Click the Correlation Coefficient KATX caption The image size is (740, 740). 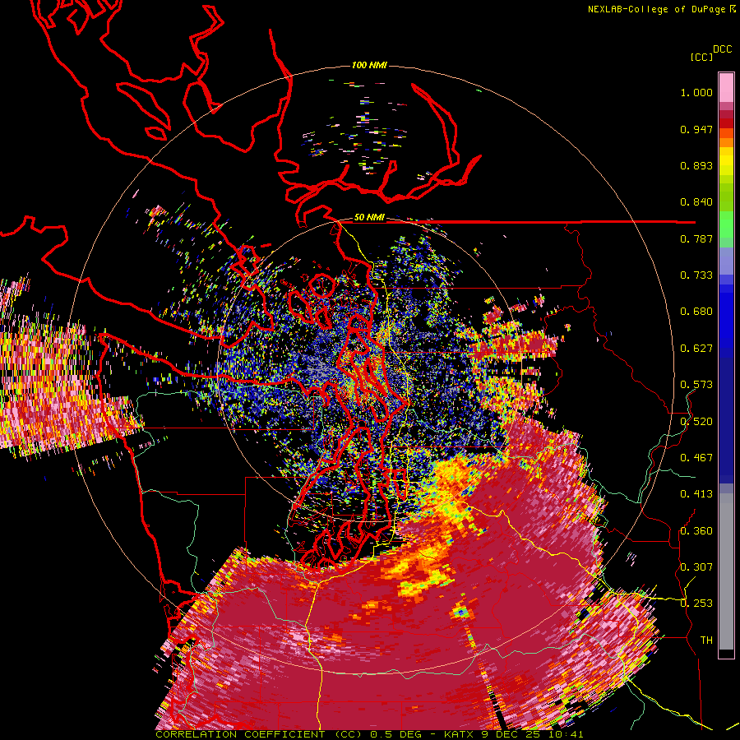369,734
